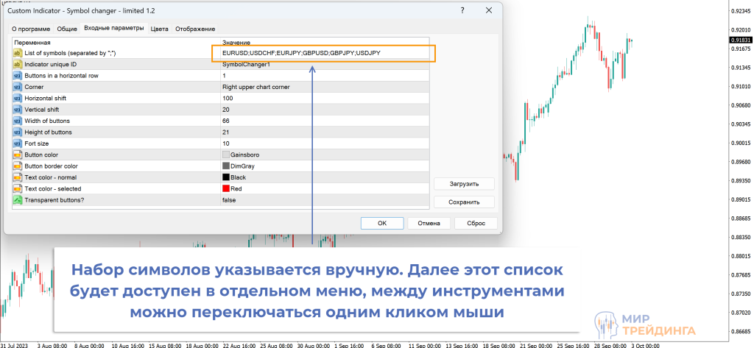
Task: Click the integer icon next to Corner
Action: coord(18,87)
